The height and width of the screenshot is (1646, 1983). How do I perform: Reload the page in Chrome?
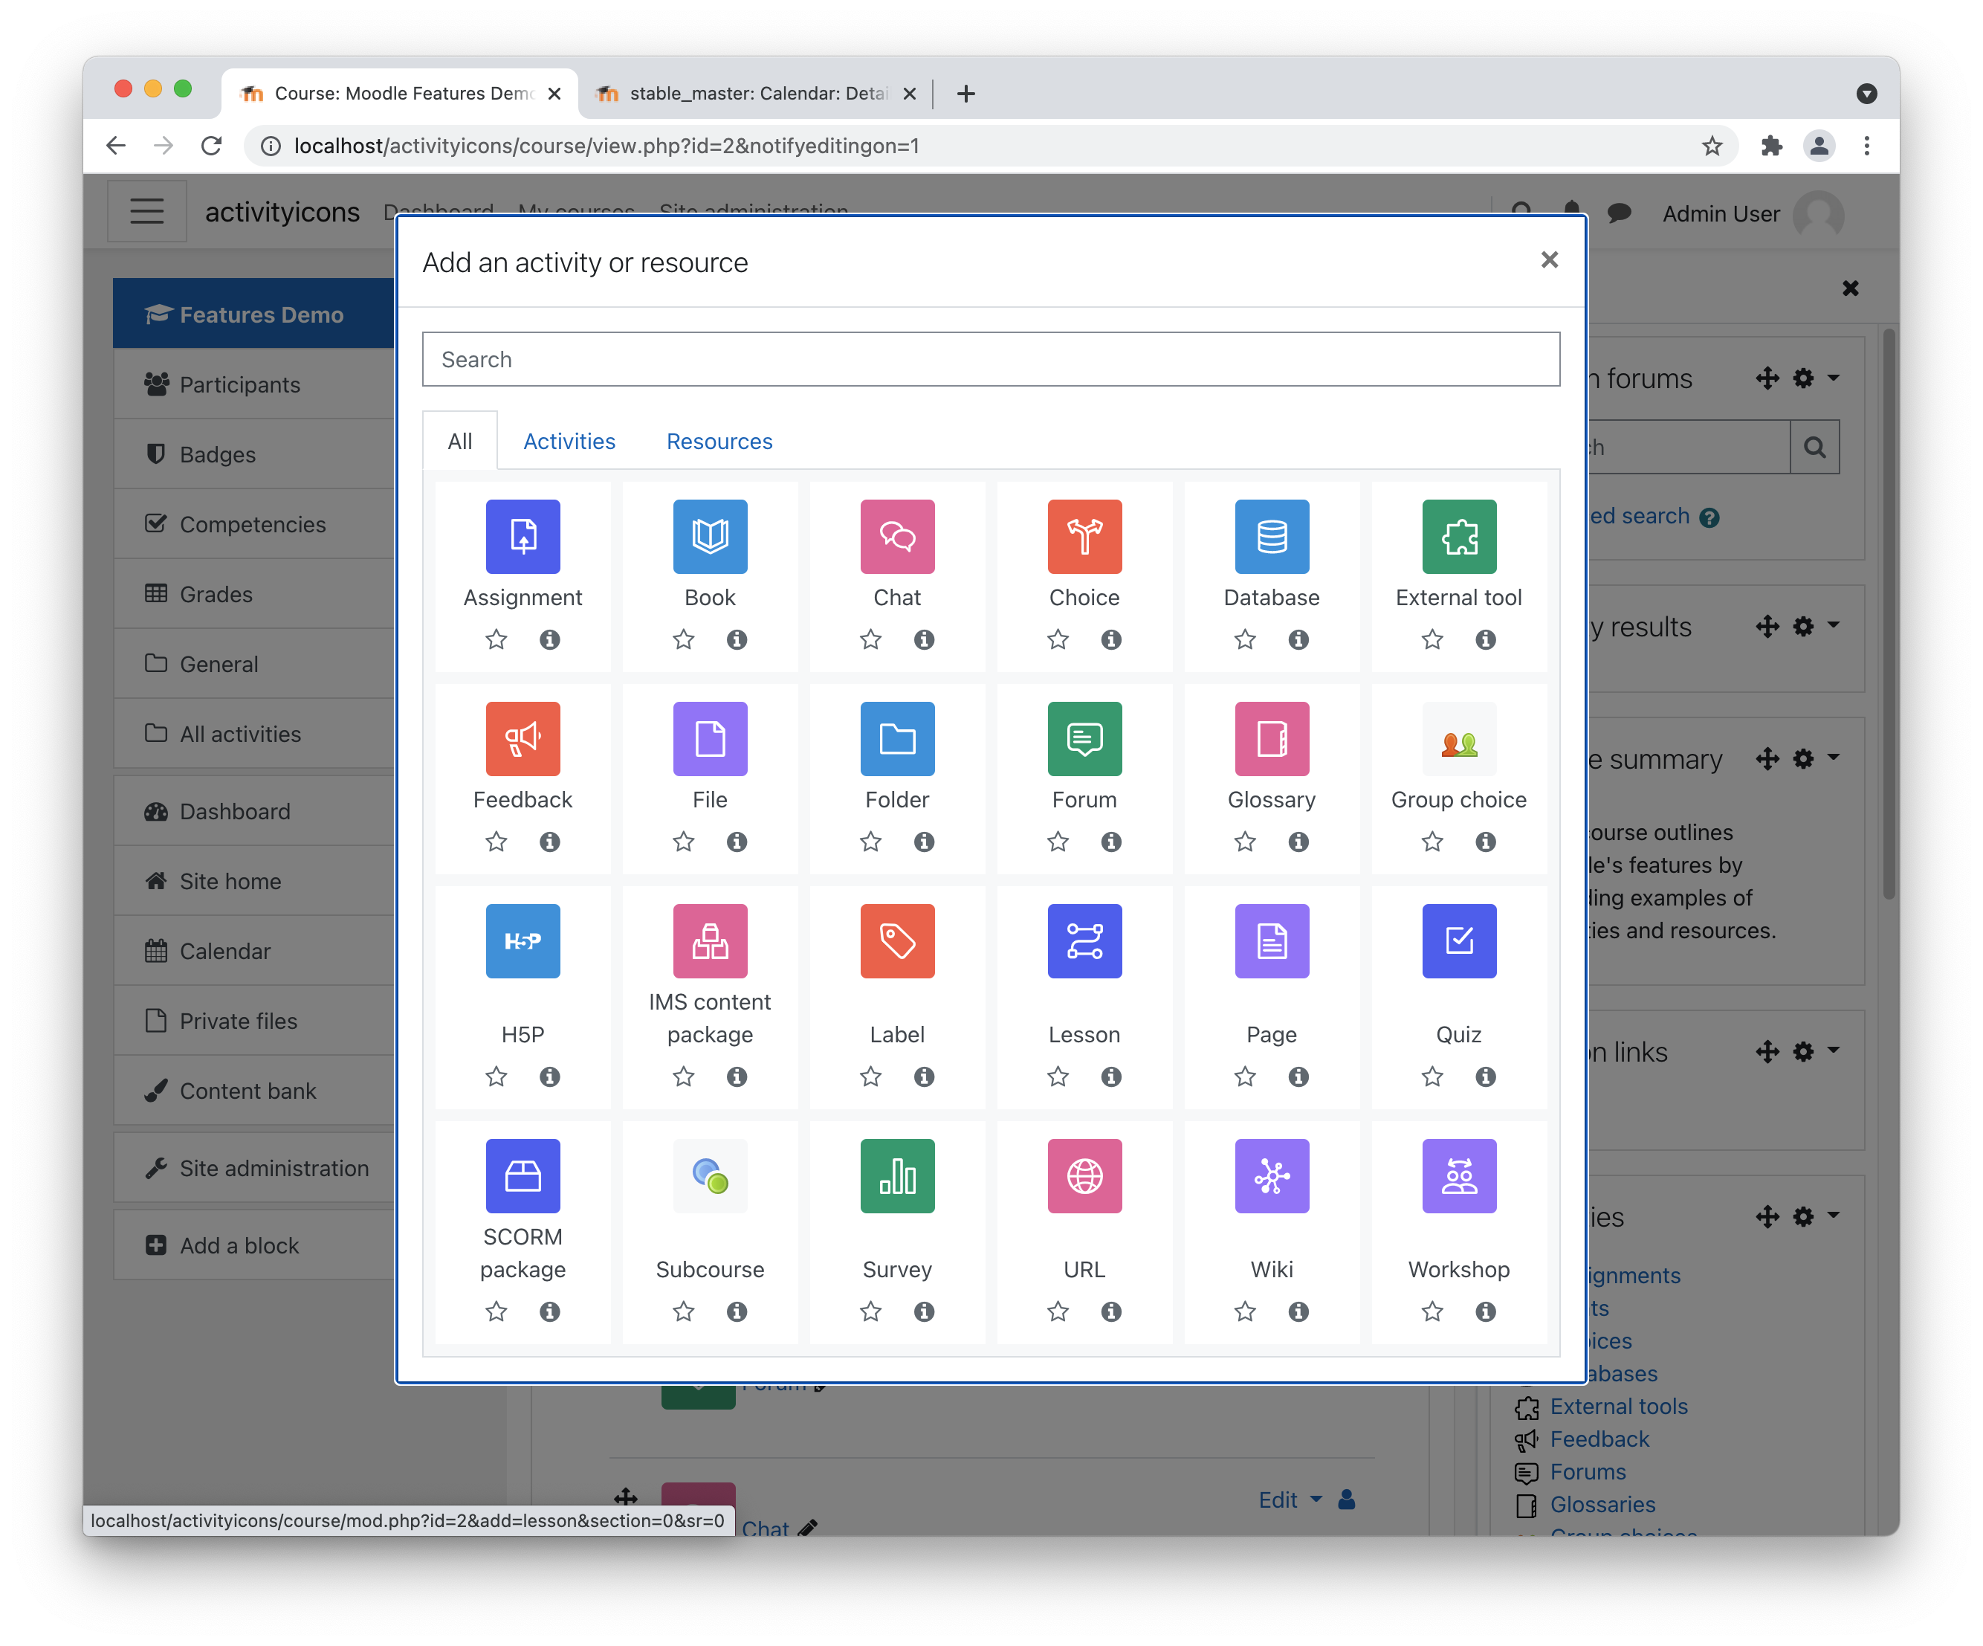212,146
